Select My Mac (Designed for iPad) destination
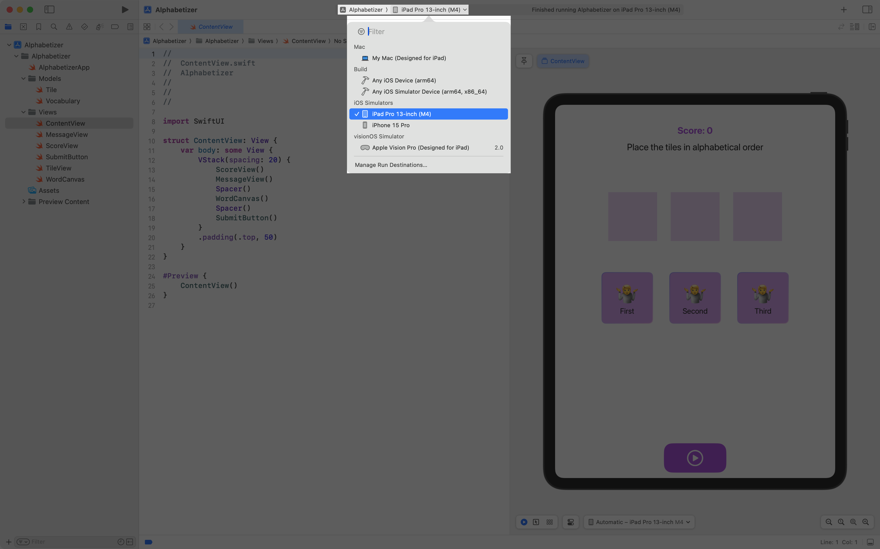The image size is (880, 549). [x=408, y=58]
